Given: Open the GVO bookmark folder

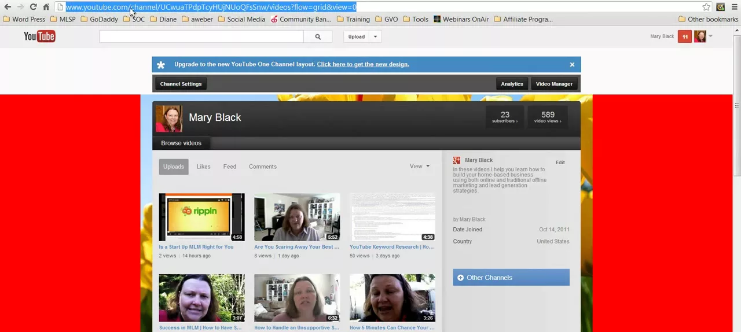Looking at the screenshot, I should [x=387, y=19].
